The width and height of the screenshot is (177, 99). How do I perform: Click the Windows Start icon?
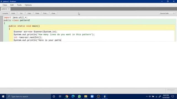(3, 97)
